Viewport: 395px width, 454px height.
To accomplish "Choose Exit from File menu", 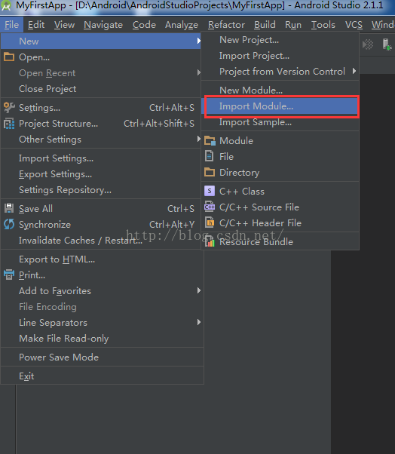I will 101,376.
